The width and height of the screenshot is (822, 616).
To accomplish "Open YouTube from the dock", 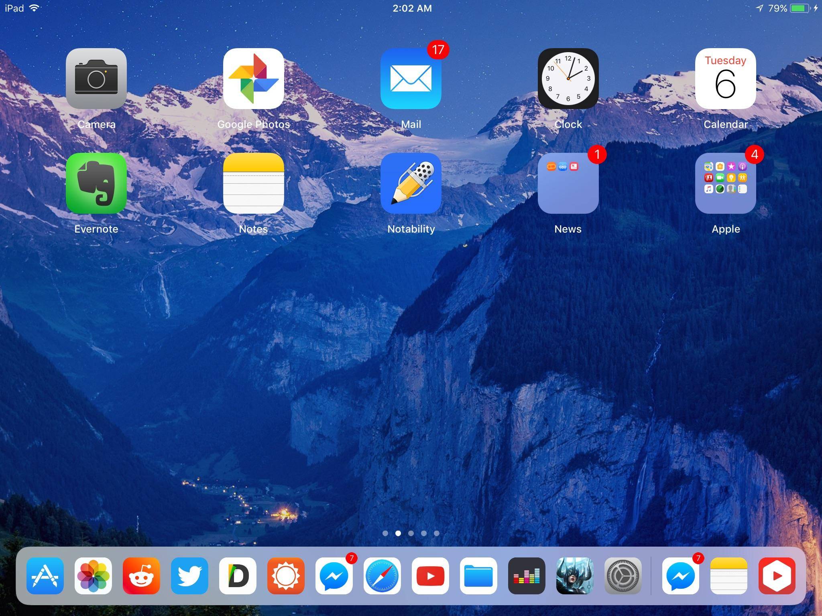I will 430,576.
